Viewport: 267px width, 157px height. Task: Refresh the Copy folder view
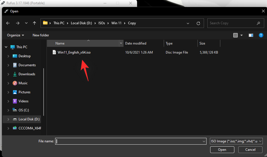click(x=198, y=23)
